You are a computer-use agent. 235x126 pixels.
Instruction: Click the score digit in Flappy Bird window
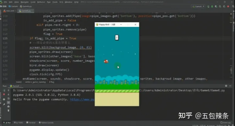[x=117, y=38]
